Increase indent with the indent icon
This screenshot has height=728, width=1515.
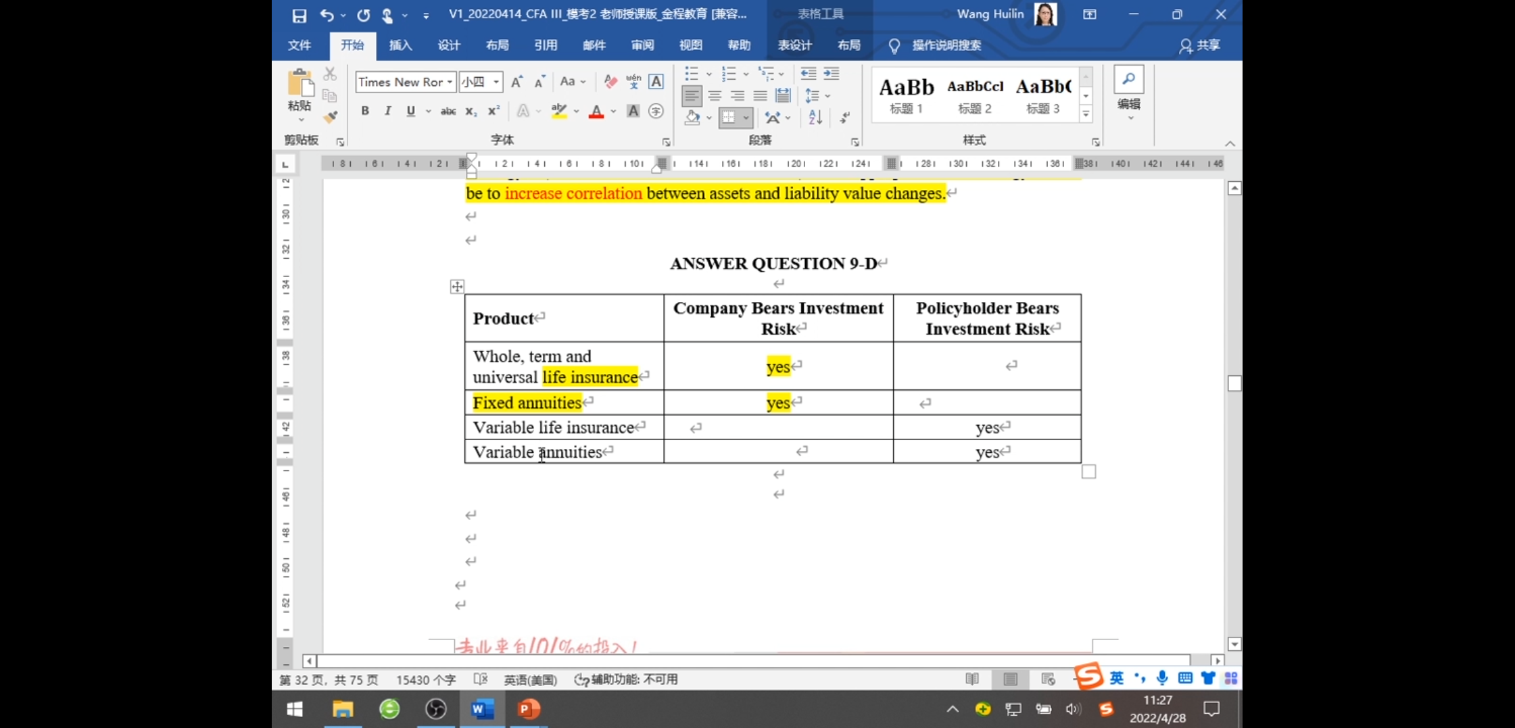click(x=832, y=74)
